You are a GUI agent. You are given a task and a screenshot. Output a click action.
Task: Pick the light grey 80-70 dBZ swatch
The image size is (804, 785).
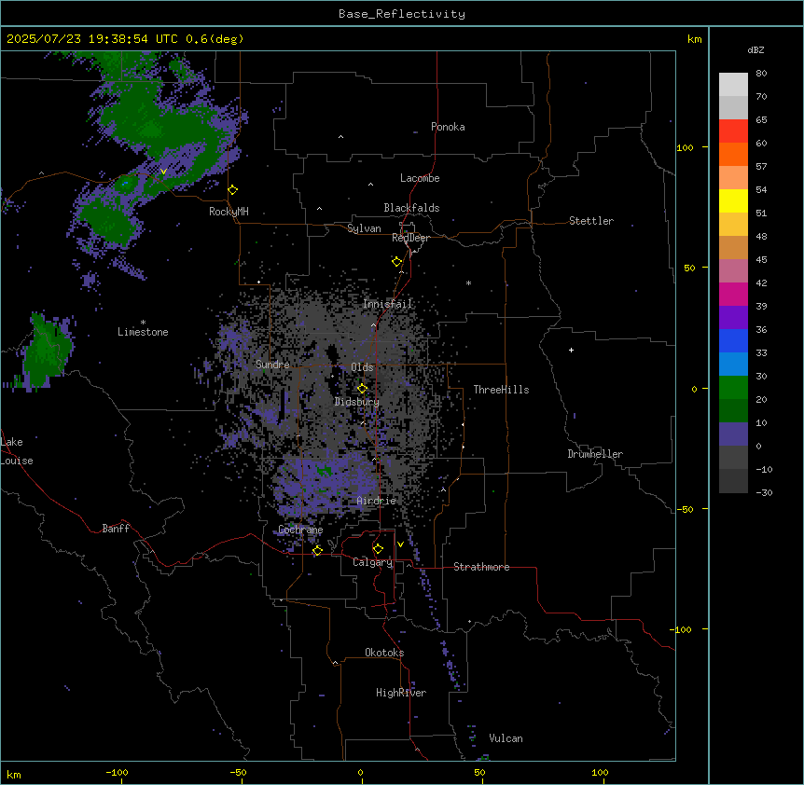click(x=733, y=85)
